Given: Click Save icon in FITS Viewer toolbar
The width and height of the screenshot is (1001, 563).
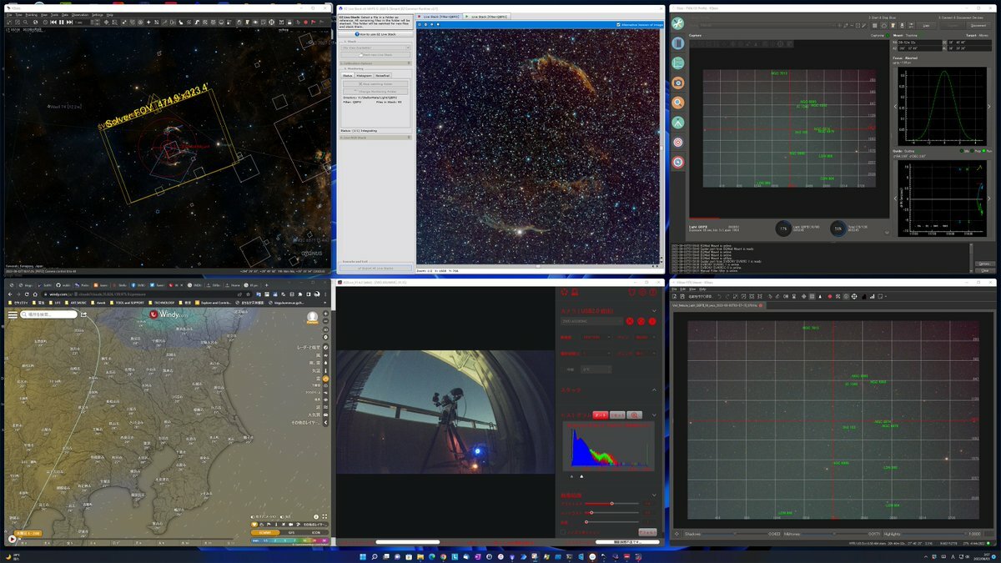Looking at the screenshot, I should 682,296.
